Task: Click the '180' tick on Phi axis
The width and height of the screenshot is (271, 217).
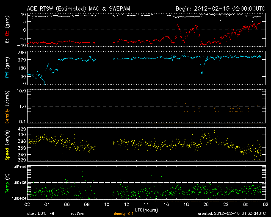Action: [x=22, y=68]
